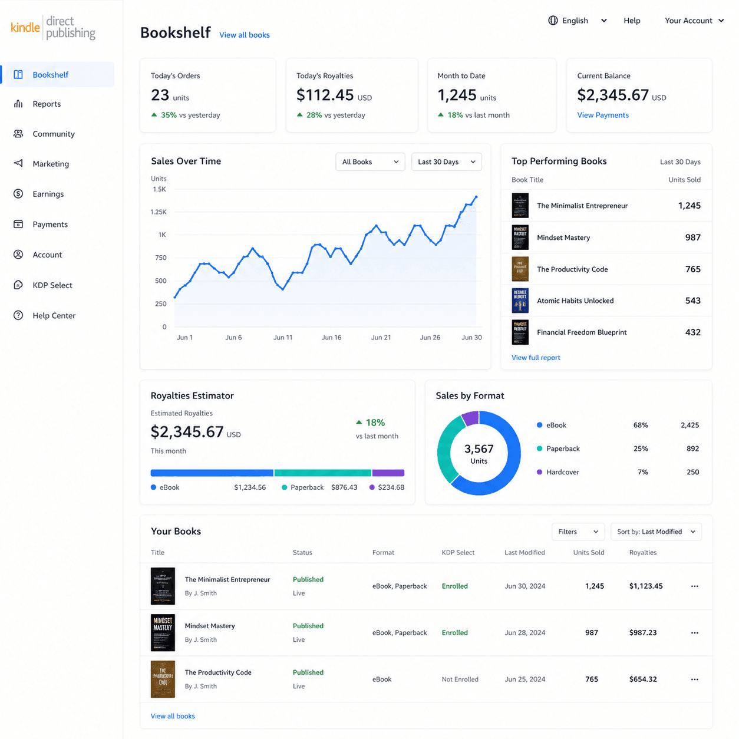The image size is (739, 739).
Task: Click the sales donut chart center
Action: click(x=479, y=453)
